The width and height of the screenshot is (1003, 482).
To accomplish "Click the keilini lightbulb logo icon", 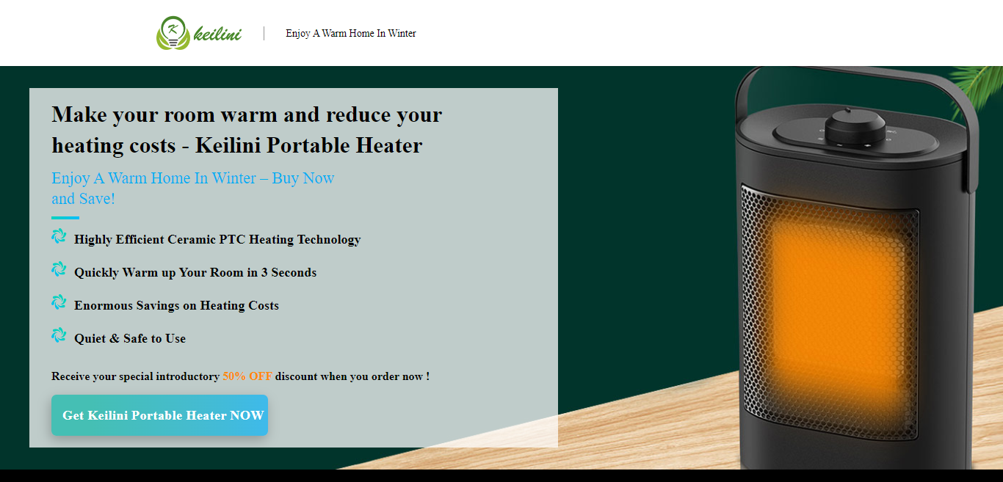I will click(172, 32).
